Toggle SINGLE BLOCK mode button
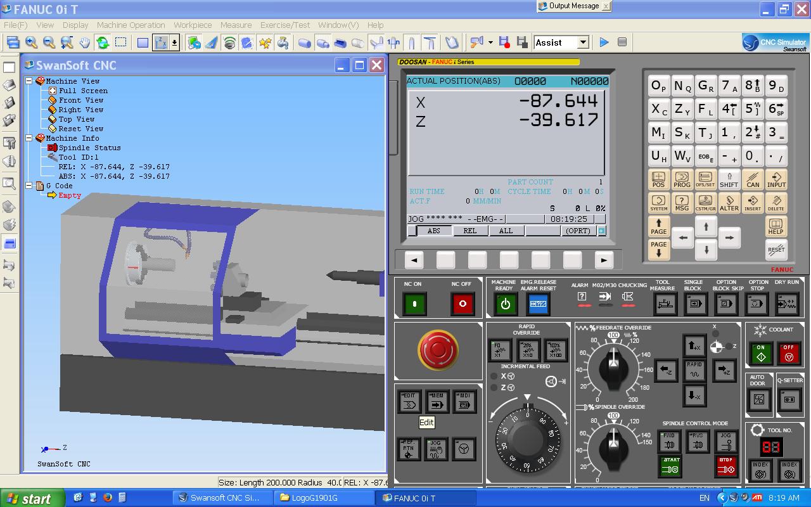The width and height of the screenshot is (811, 507). [x=694, y=304]
